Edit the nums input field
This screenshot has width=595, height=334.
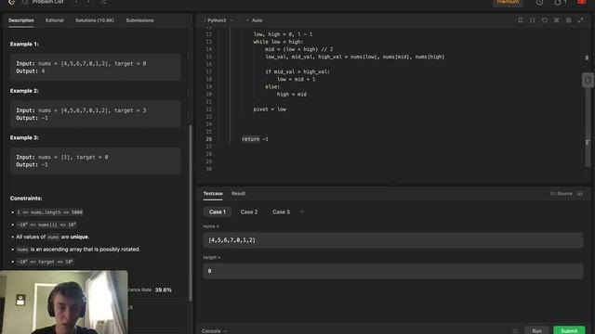(393, 240)
